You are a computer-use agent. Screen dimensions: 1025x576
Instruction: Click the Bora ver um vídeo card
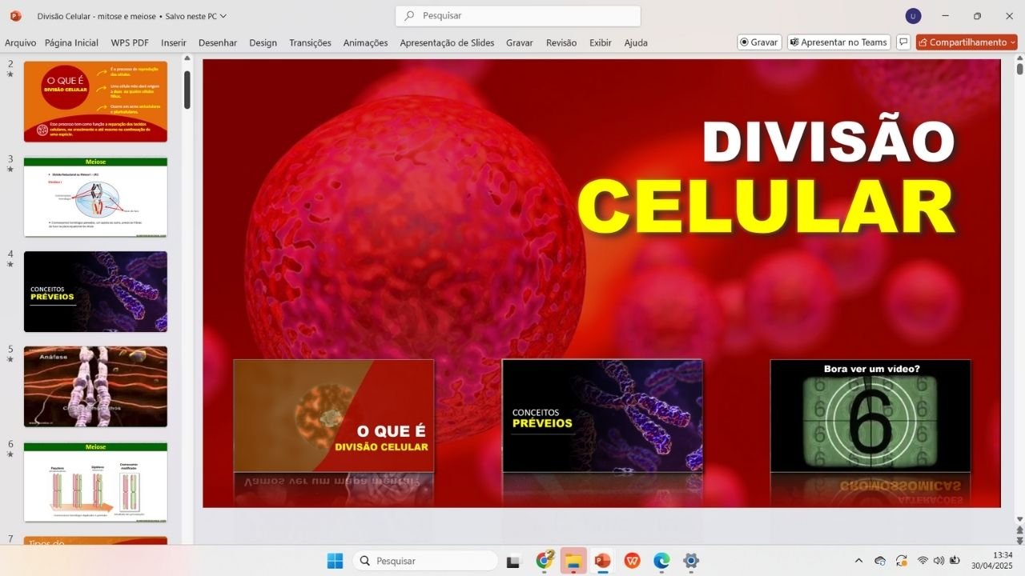(870, 416)
